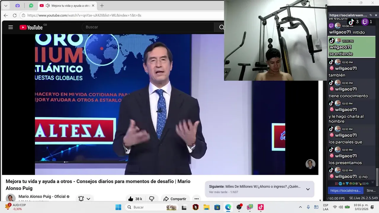Screen dimensions: 379x213
Task: Open Mario Alonso Puig - Oficial channel link
Action: coord(42,196)
